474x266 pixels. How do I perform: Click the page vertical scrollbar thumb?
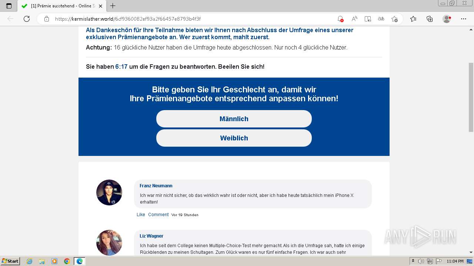471,97
